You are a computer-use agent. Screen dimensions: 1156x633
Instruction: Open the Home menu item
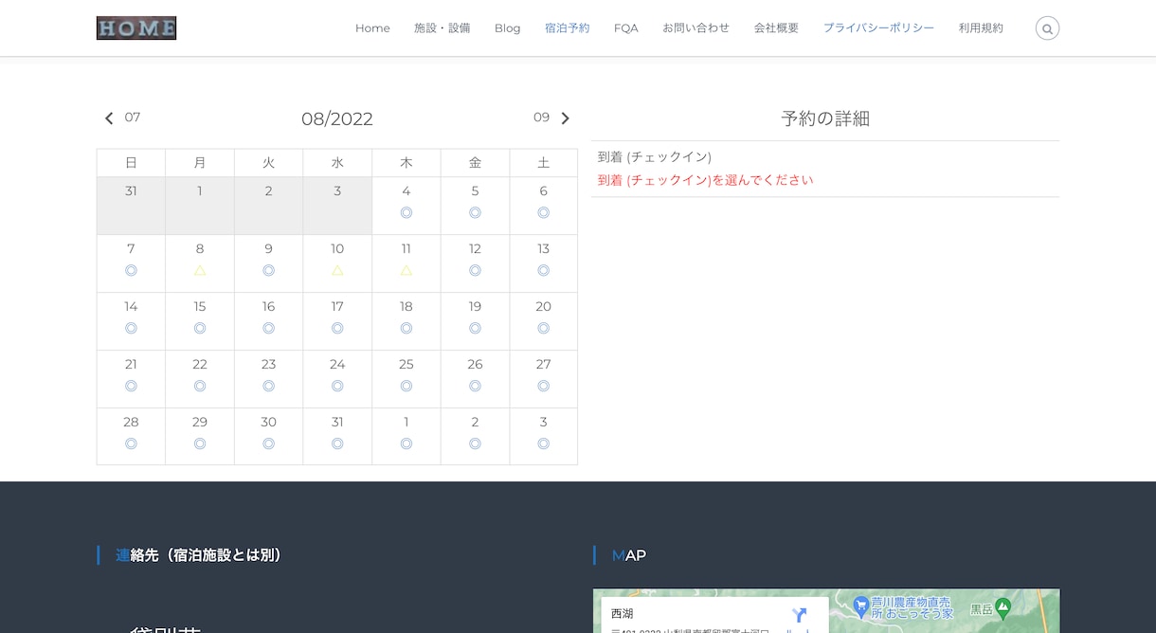372,28
